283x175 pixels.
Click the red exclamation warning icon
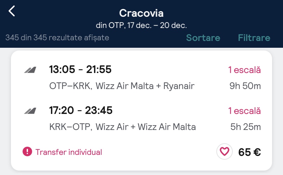[27, 152]
